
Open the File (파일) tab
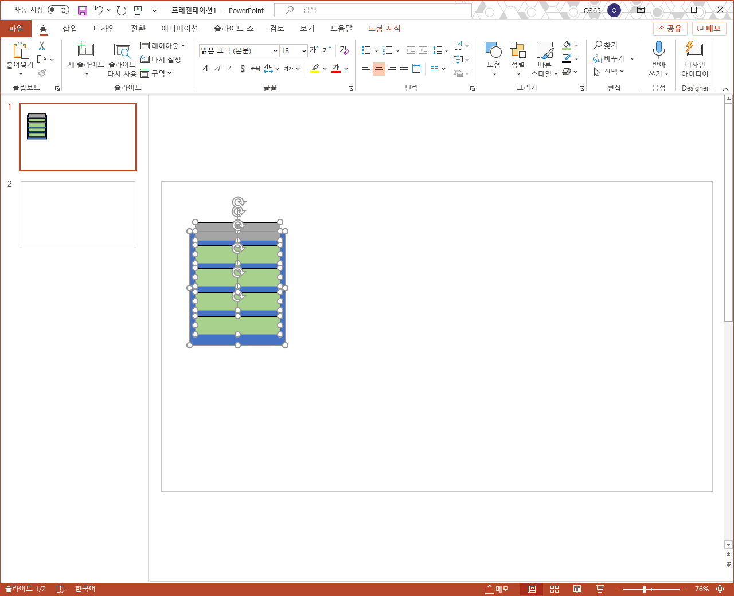tap(16, 28)
